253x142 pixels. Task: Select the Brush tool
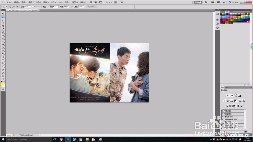[x=3, y=35]
